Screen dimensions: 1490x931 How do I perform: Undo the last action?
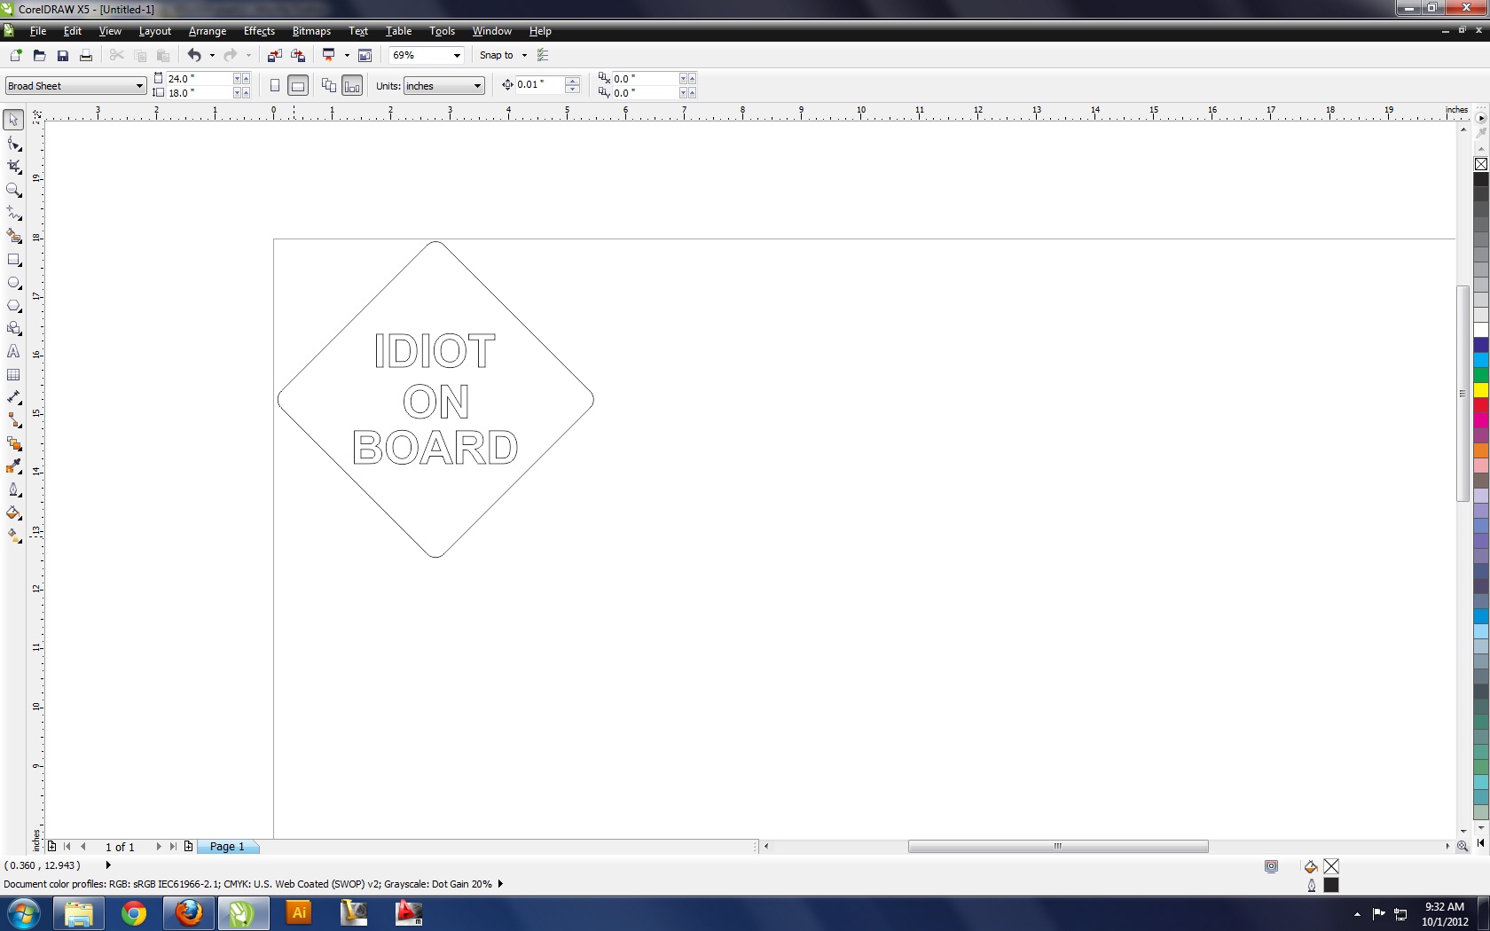tap(194, 55)
